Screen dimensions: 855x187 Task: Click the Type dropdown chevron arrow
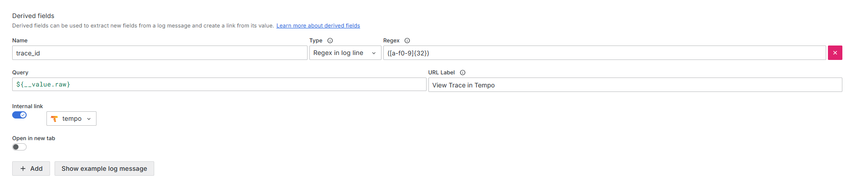374,53
